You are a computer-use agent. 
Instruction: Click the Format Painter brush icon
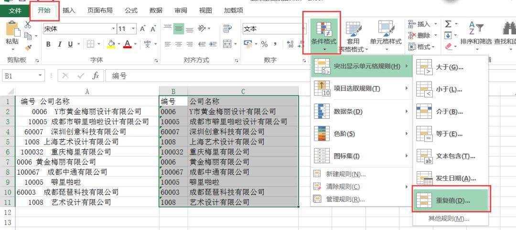click(28, 48)
